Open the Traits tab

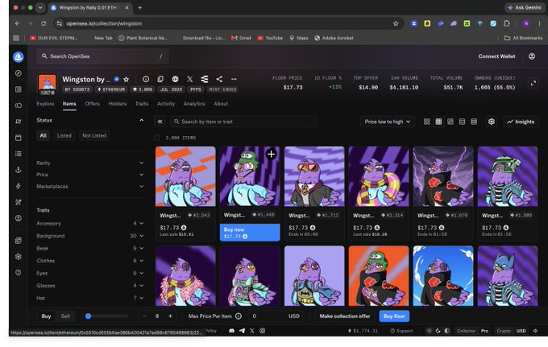(142, 104)
